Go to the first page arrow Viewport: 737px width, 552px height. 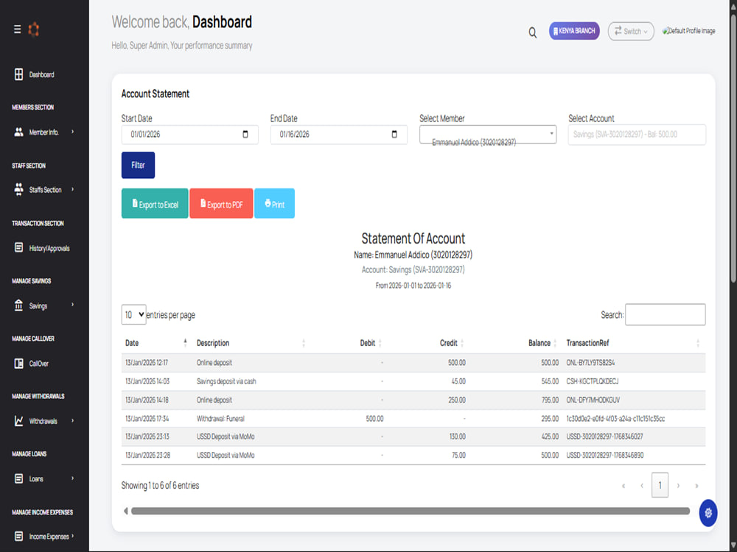tap(624, 486)
